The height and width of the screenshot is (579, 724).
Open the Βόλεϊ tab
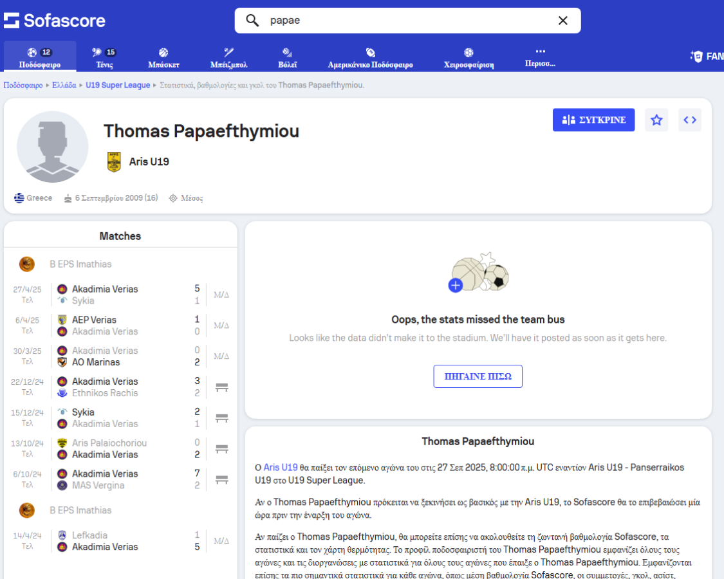287,57
